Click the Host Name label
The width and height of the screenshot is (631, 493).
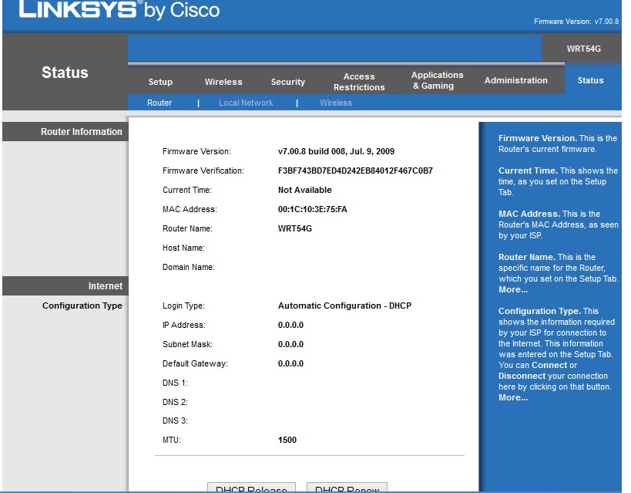point(183,248)
